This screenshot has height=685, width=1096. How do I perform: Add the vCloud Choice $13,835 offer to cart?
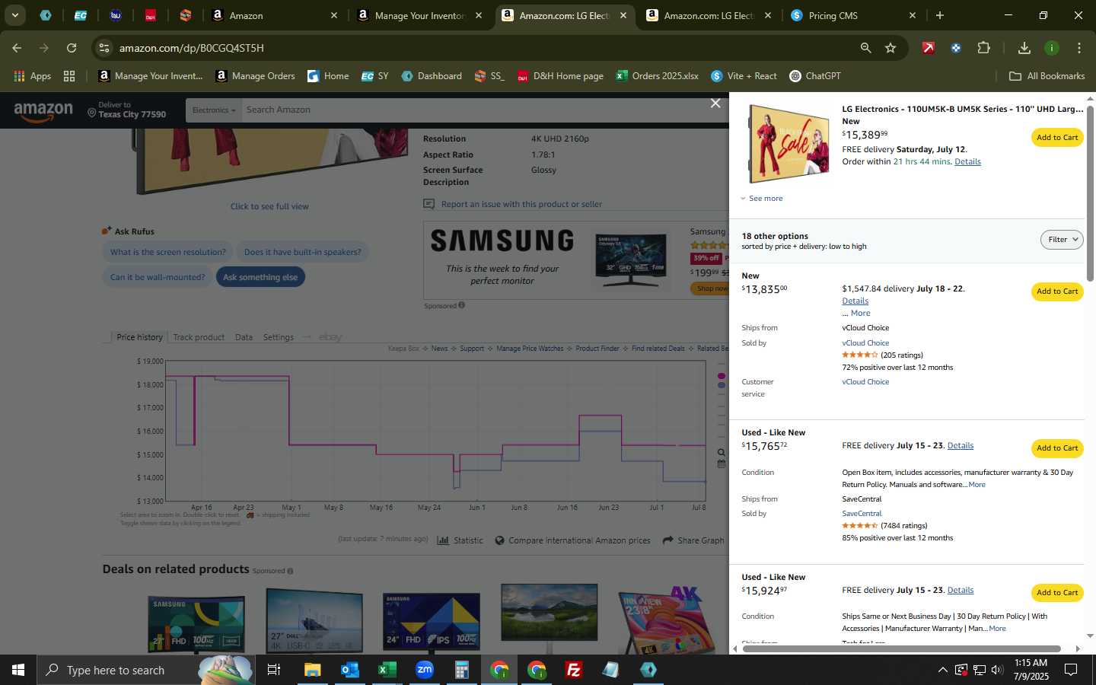(1057, 292)
